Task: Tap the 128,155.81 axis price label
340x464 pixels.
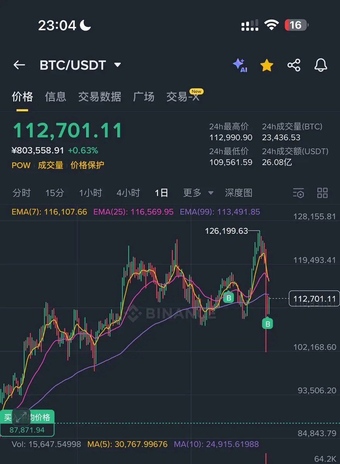Action: tap(315, 217)
